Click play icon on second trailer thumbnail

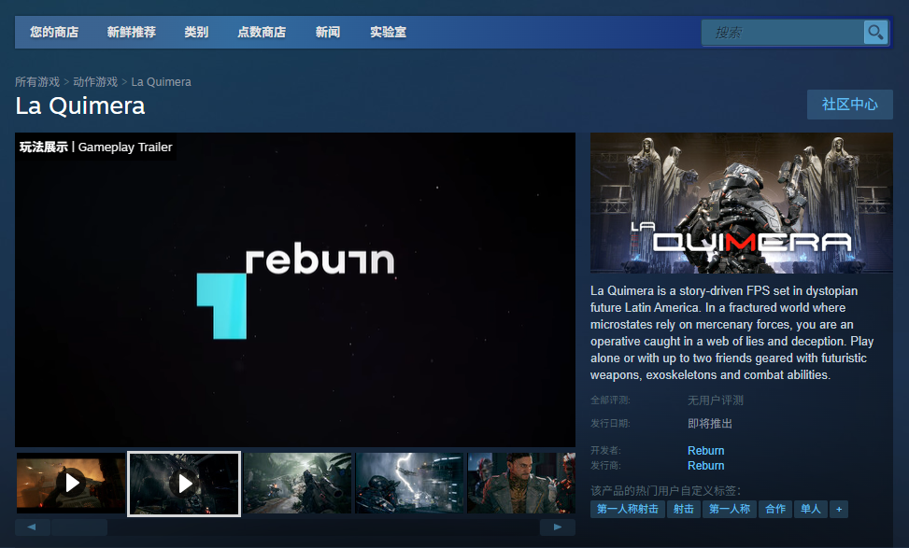(183, 483)
